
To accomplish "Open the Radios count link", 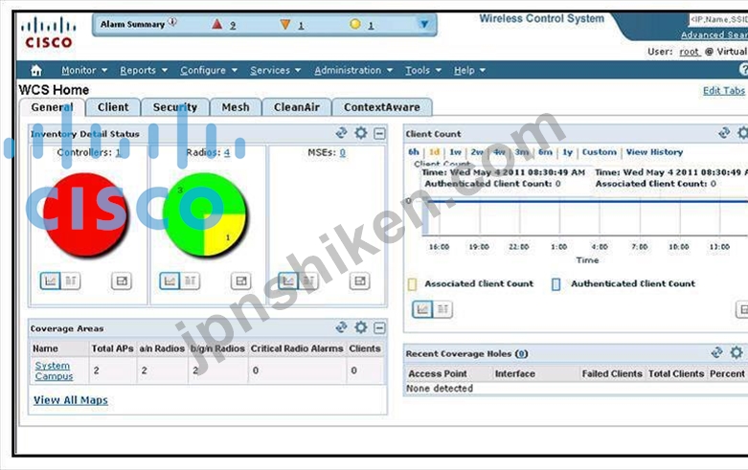I will point(227,152).
